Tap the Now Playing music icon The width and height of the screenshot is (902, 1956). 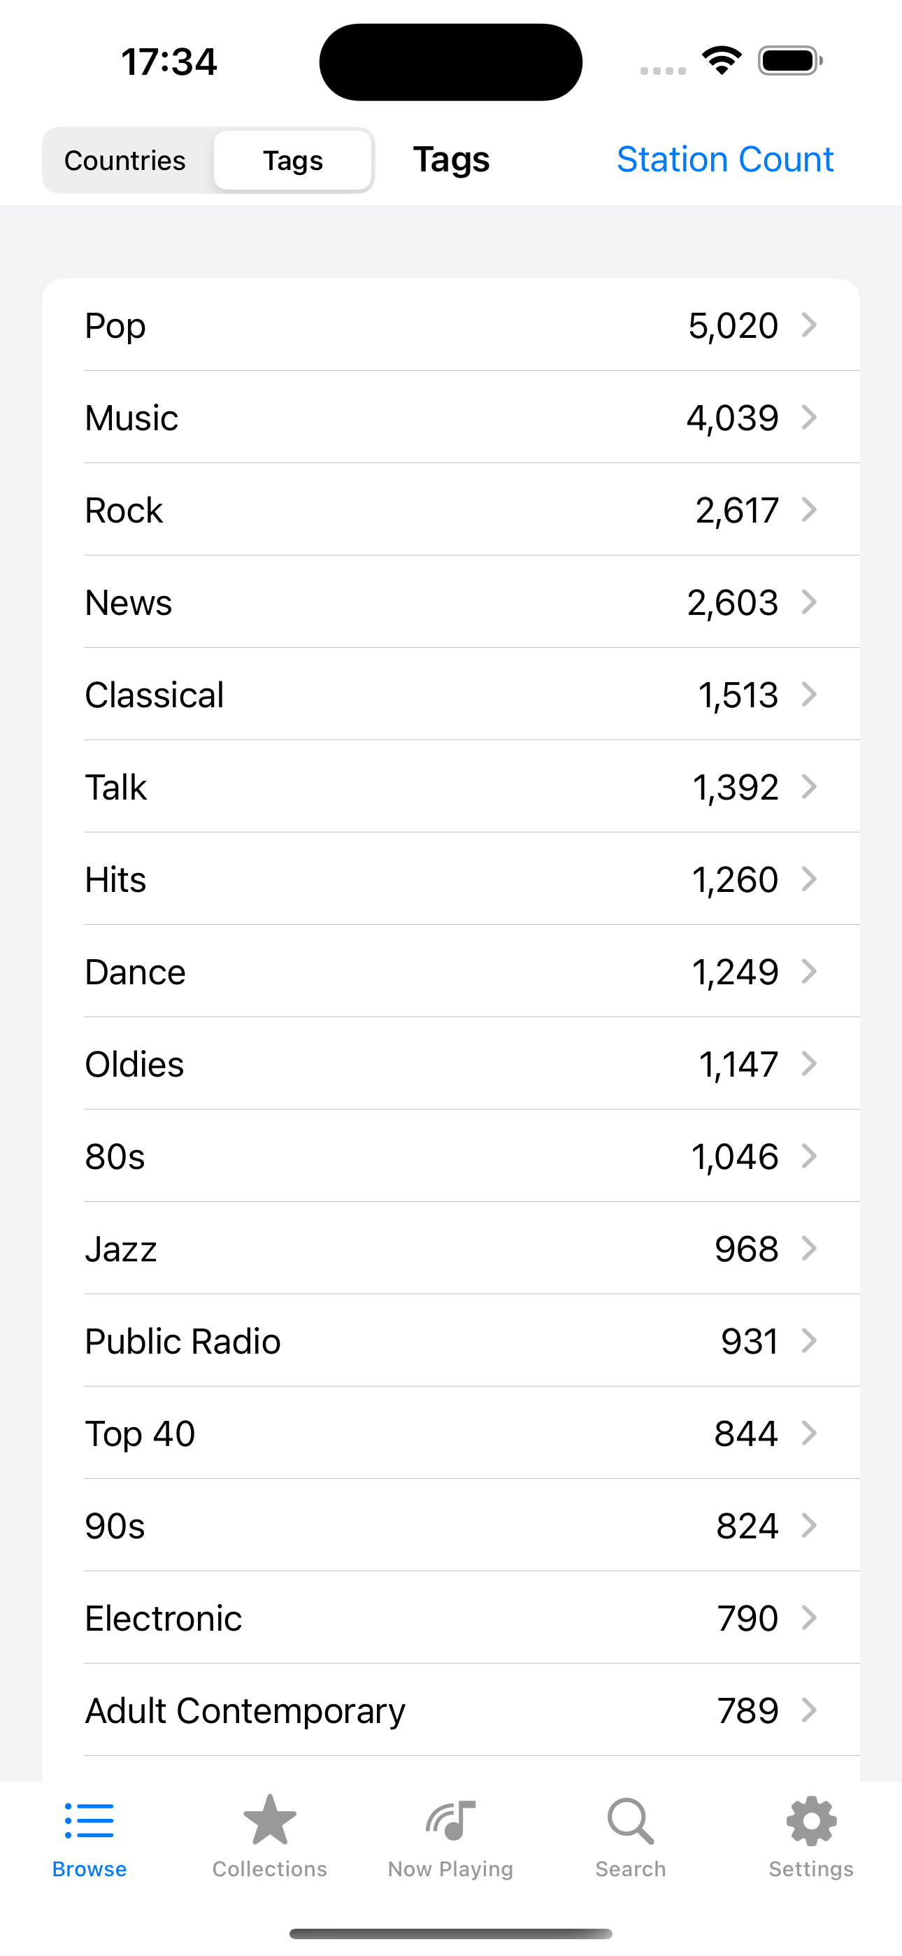click(x=450, y=1821)
